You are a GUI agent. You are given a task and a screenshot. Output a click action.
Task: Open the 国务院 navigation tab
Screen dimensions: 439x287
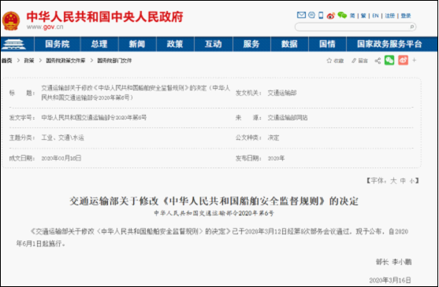(57, 44)
